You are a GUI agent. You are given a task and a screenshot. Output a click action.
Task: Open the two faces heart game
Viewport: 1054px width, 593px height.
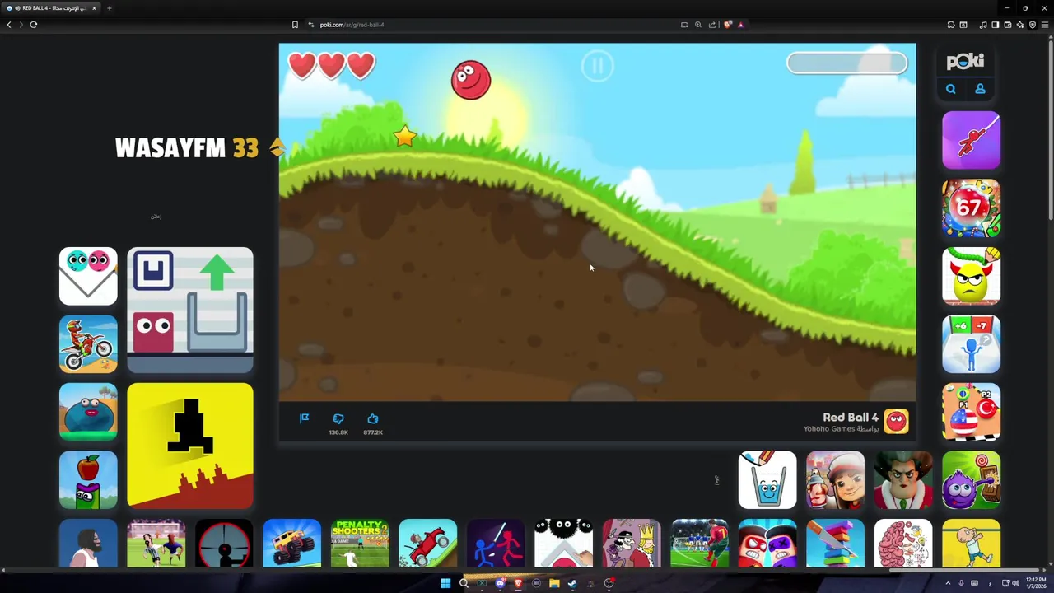[x=88, y=276]
